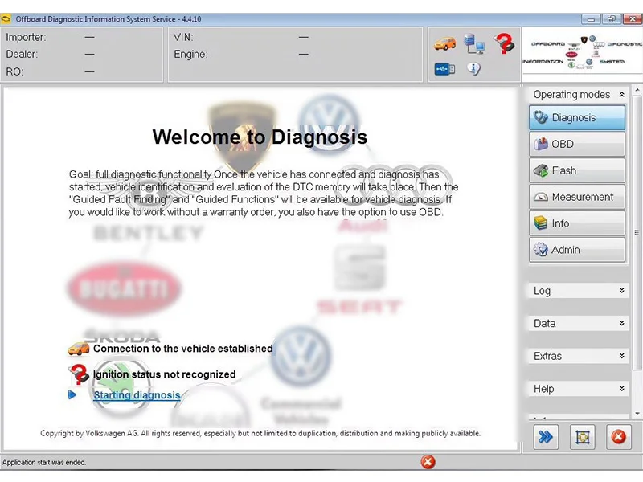Click the VIN field label
The width and height of the screenshot is (643, 482).
click(183, 37)
